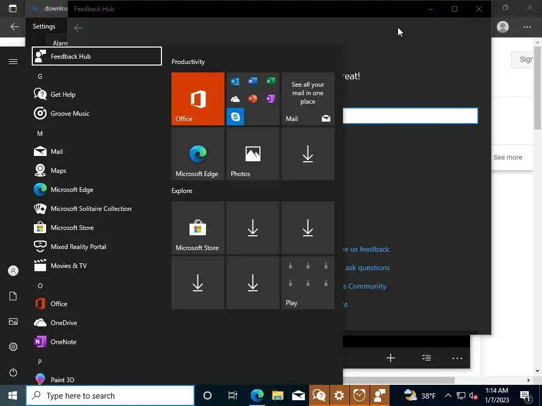Switch to Feedback Hub on taskbar
The width and height of the screenshot is (542, 406).
[x=380, y=395]
